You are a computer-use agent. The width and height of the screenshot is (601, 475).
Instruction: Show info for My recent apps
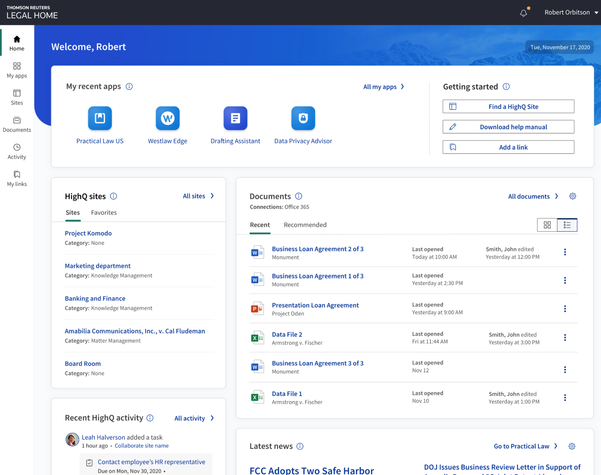pos(129,87)
